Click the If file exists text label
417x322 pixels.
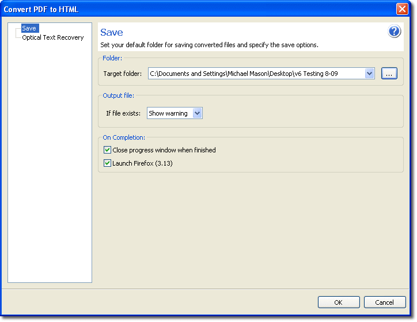[123, 113]
